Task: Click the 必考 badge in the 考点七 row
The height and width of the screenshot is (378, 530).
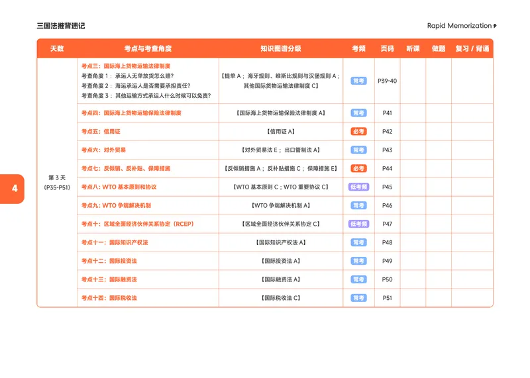Action: 358,169
